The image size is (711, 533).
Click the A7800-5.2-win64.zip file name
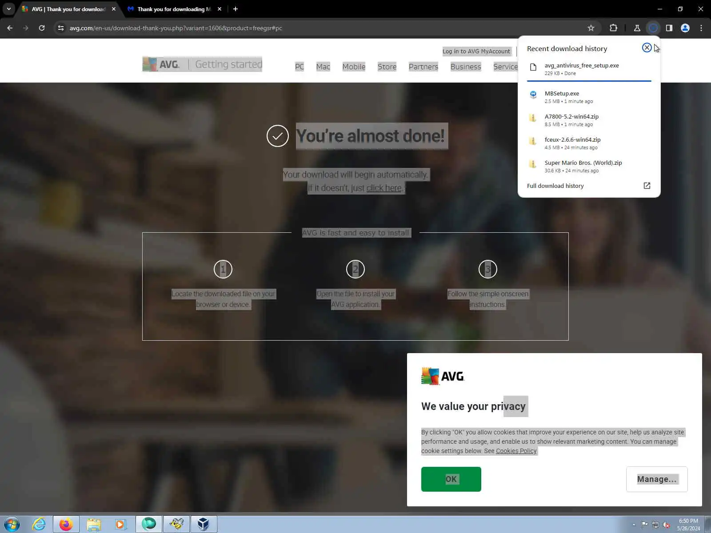(x=571, y=116)
